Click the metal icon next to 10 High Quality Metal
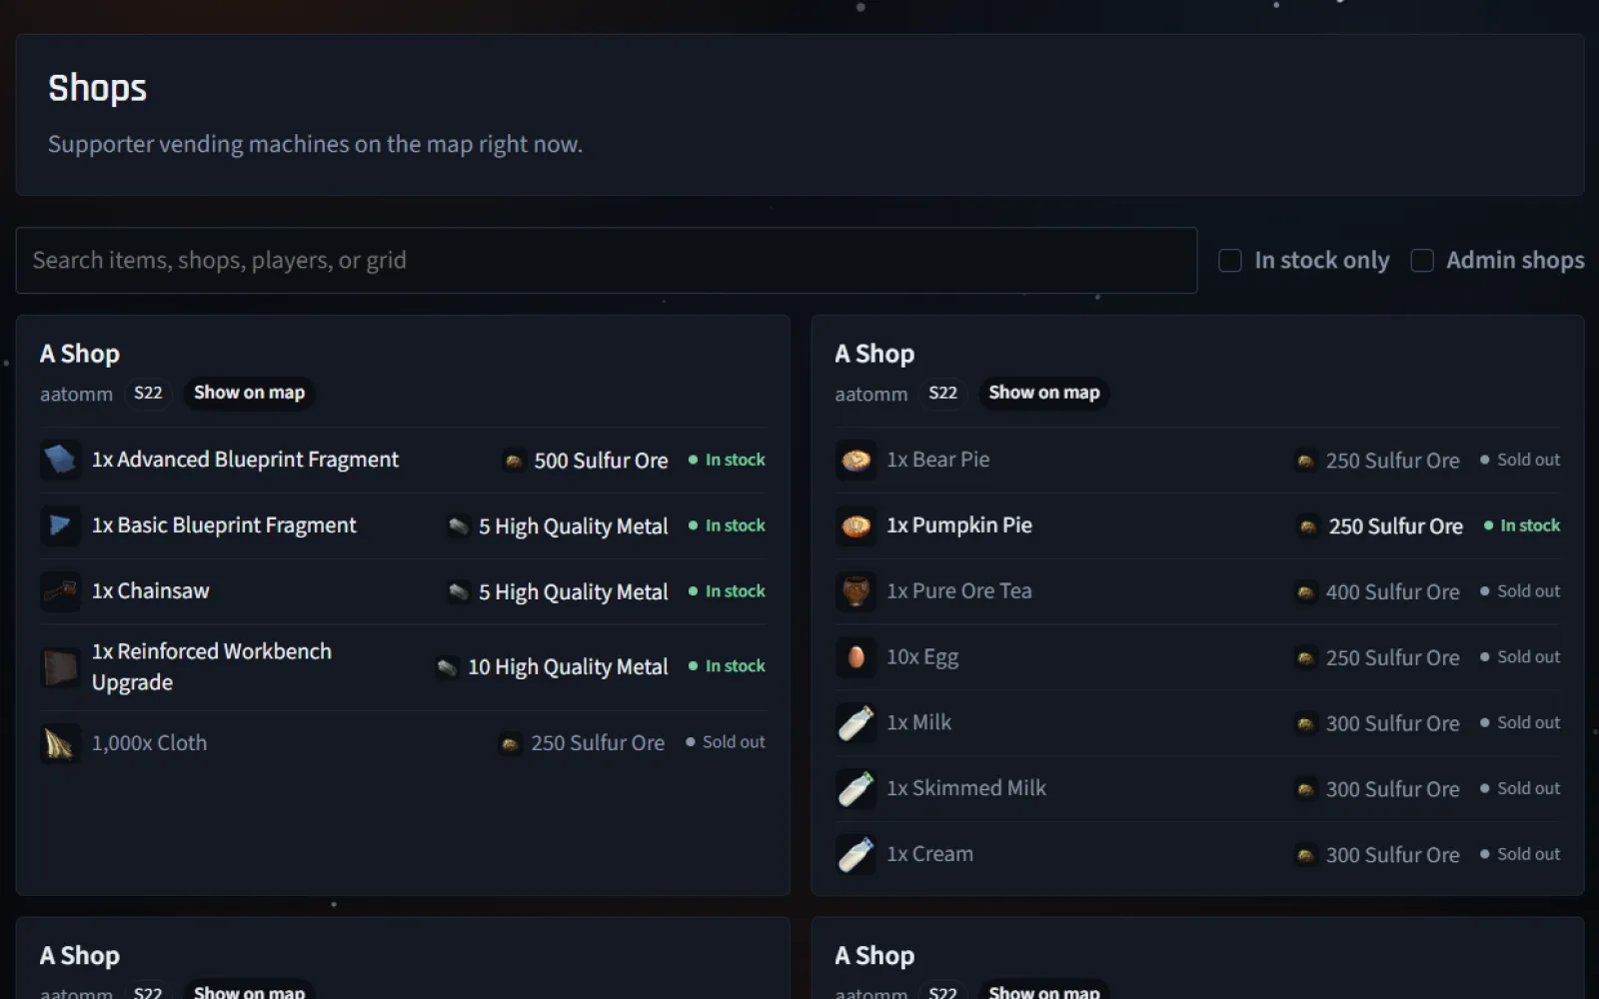1599x999 pixels. pyautogui.click(x=448, y=667)
